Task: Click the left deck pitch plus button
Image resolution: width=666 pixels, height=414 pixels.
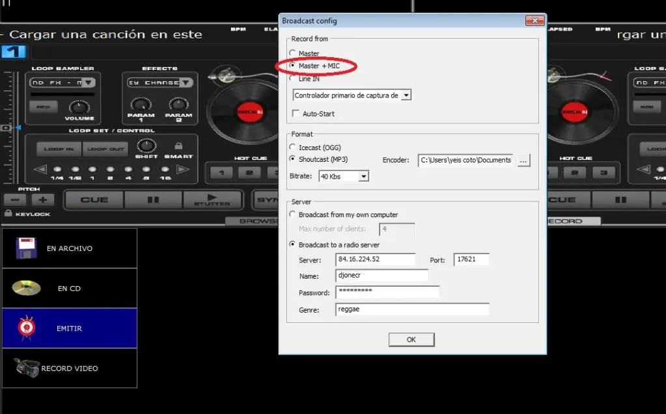Action: [x=43, y=200]
